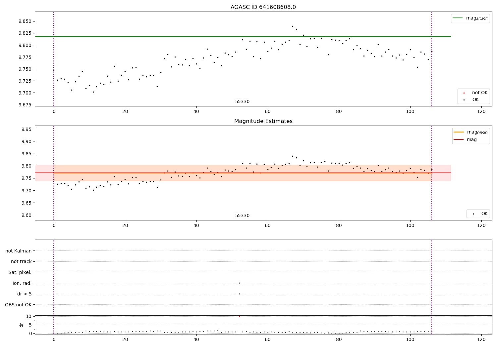Screen dimensions: 497x347
Task: Click the 10 tick label on dr axis
Action: [x=29, y=316]
